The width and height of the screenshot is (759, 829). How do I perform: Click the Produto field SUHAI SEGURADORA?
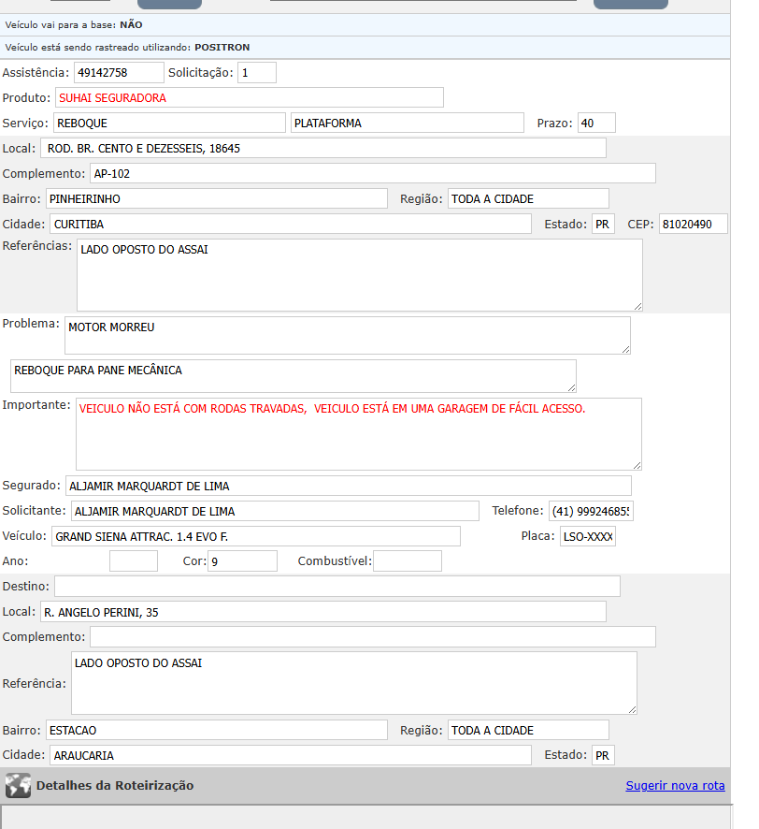pyautogui.click(x=250, y=98)
